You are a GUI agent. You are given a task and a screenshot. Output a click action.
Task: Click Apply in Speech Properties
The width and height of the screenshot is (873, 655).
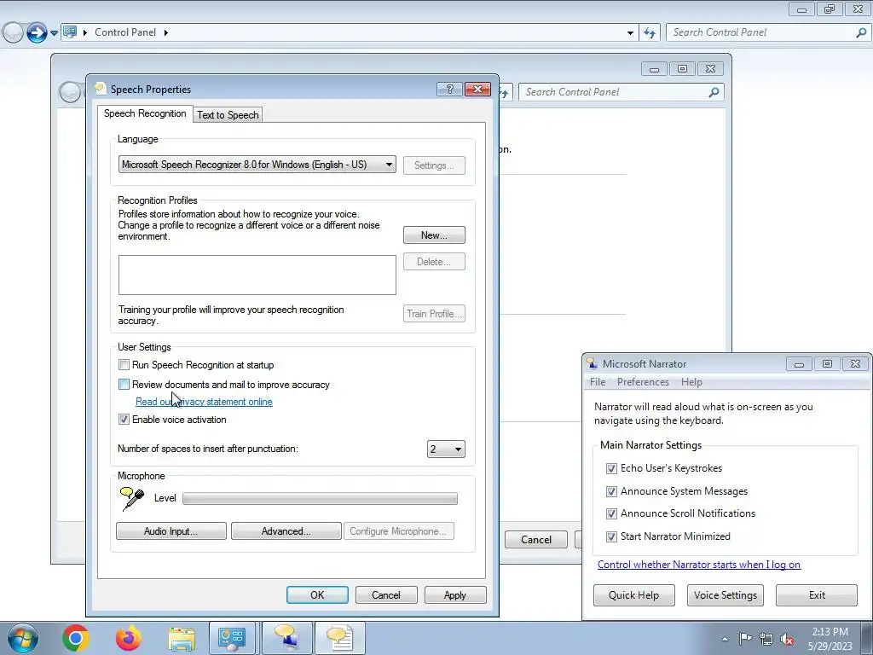pyautogui.click(x=455, y=594)
